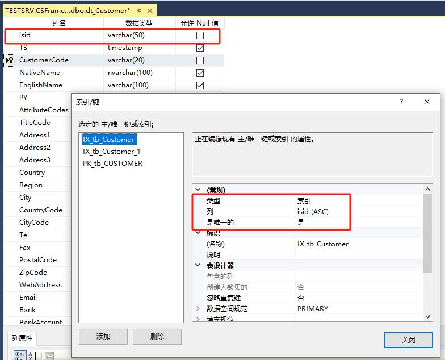445x360 pixels.
Task: Open the 列属性 tab
Action: 23,338
